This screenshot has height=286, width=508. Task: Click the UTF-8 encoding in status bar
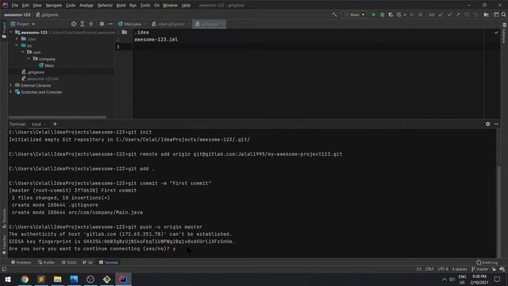(443, 269)
